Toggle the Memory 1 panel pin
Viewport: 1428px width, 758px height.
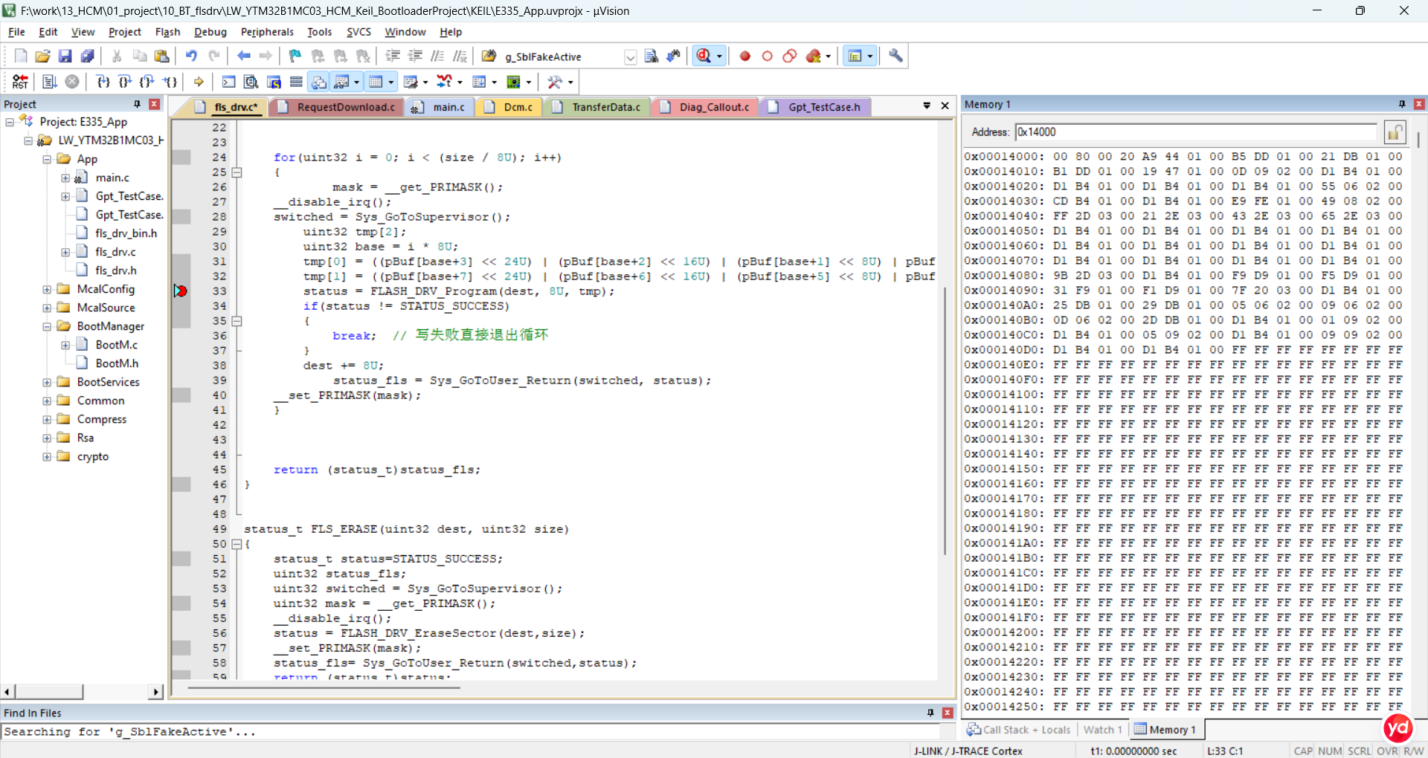pyautogui.click(x=1402, y=104)
